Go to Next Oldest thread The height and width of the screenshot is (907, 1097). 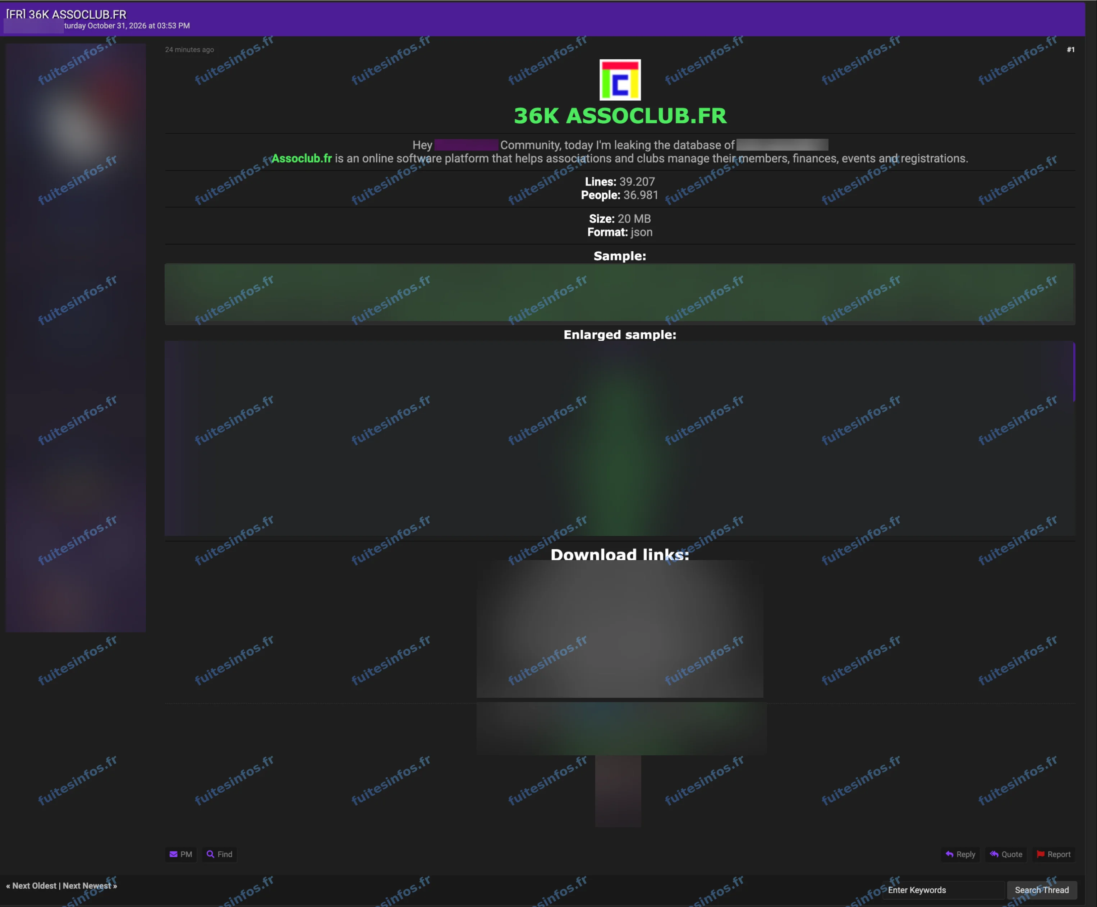tap(34, 885)
